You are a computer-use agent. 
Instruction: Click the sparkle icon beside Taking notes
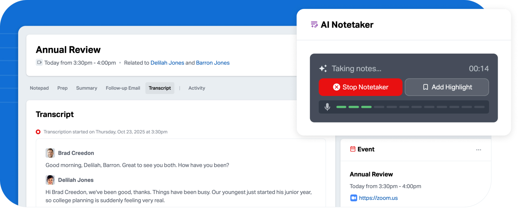coord(323,69)
